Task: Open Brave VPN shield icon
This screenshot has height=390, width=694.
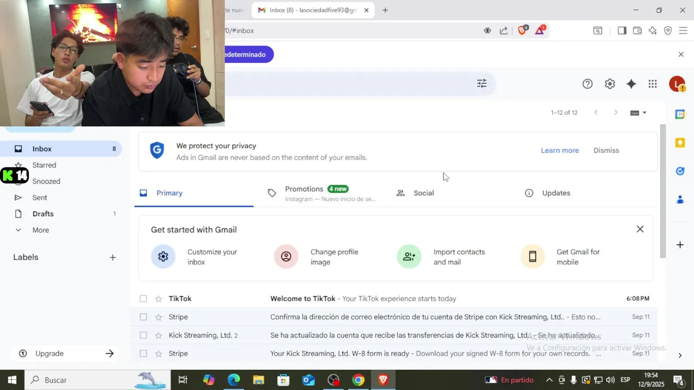Action: pos(668,30)
